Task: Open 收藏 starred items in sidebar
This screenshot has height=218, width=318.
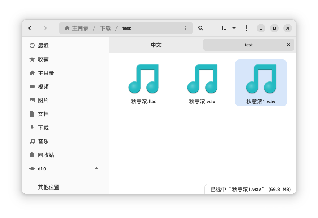Action: click(43, 59)
